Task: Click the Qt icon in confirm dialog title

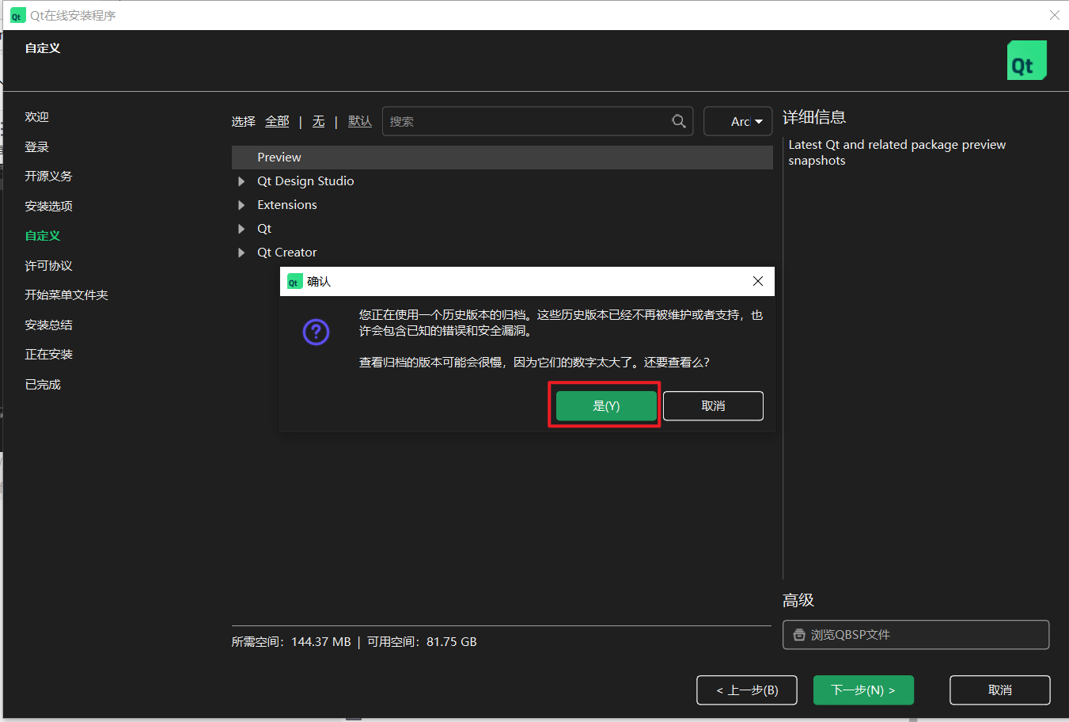Action: click(295, 282)
